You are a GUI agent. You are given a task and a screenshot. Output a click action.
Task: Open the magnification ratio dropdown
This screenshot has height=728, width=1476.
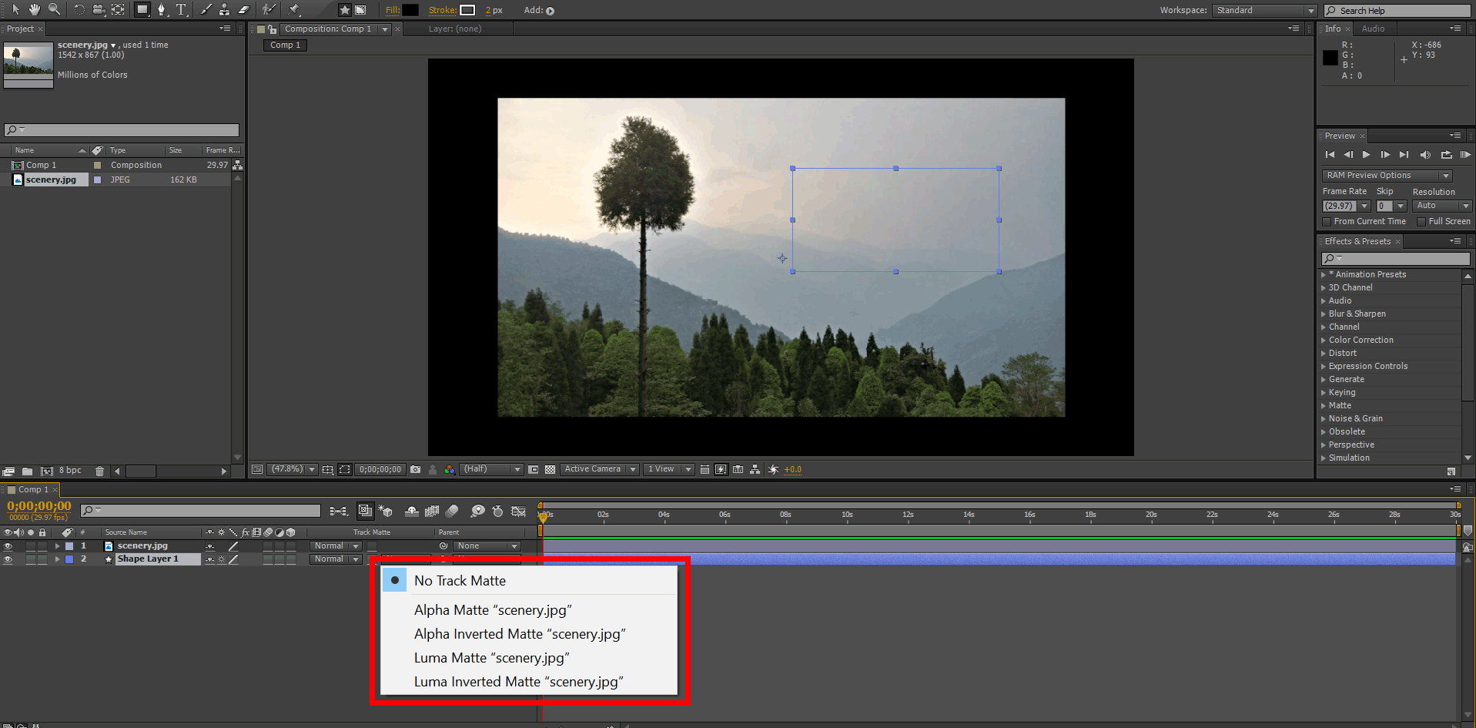(x=292, y=468)
